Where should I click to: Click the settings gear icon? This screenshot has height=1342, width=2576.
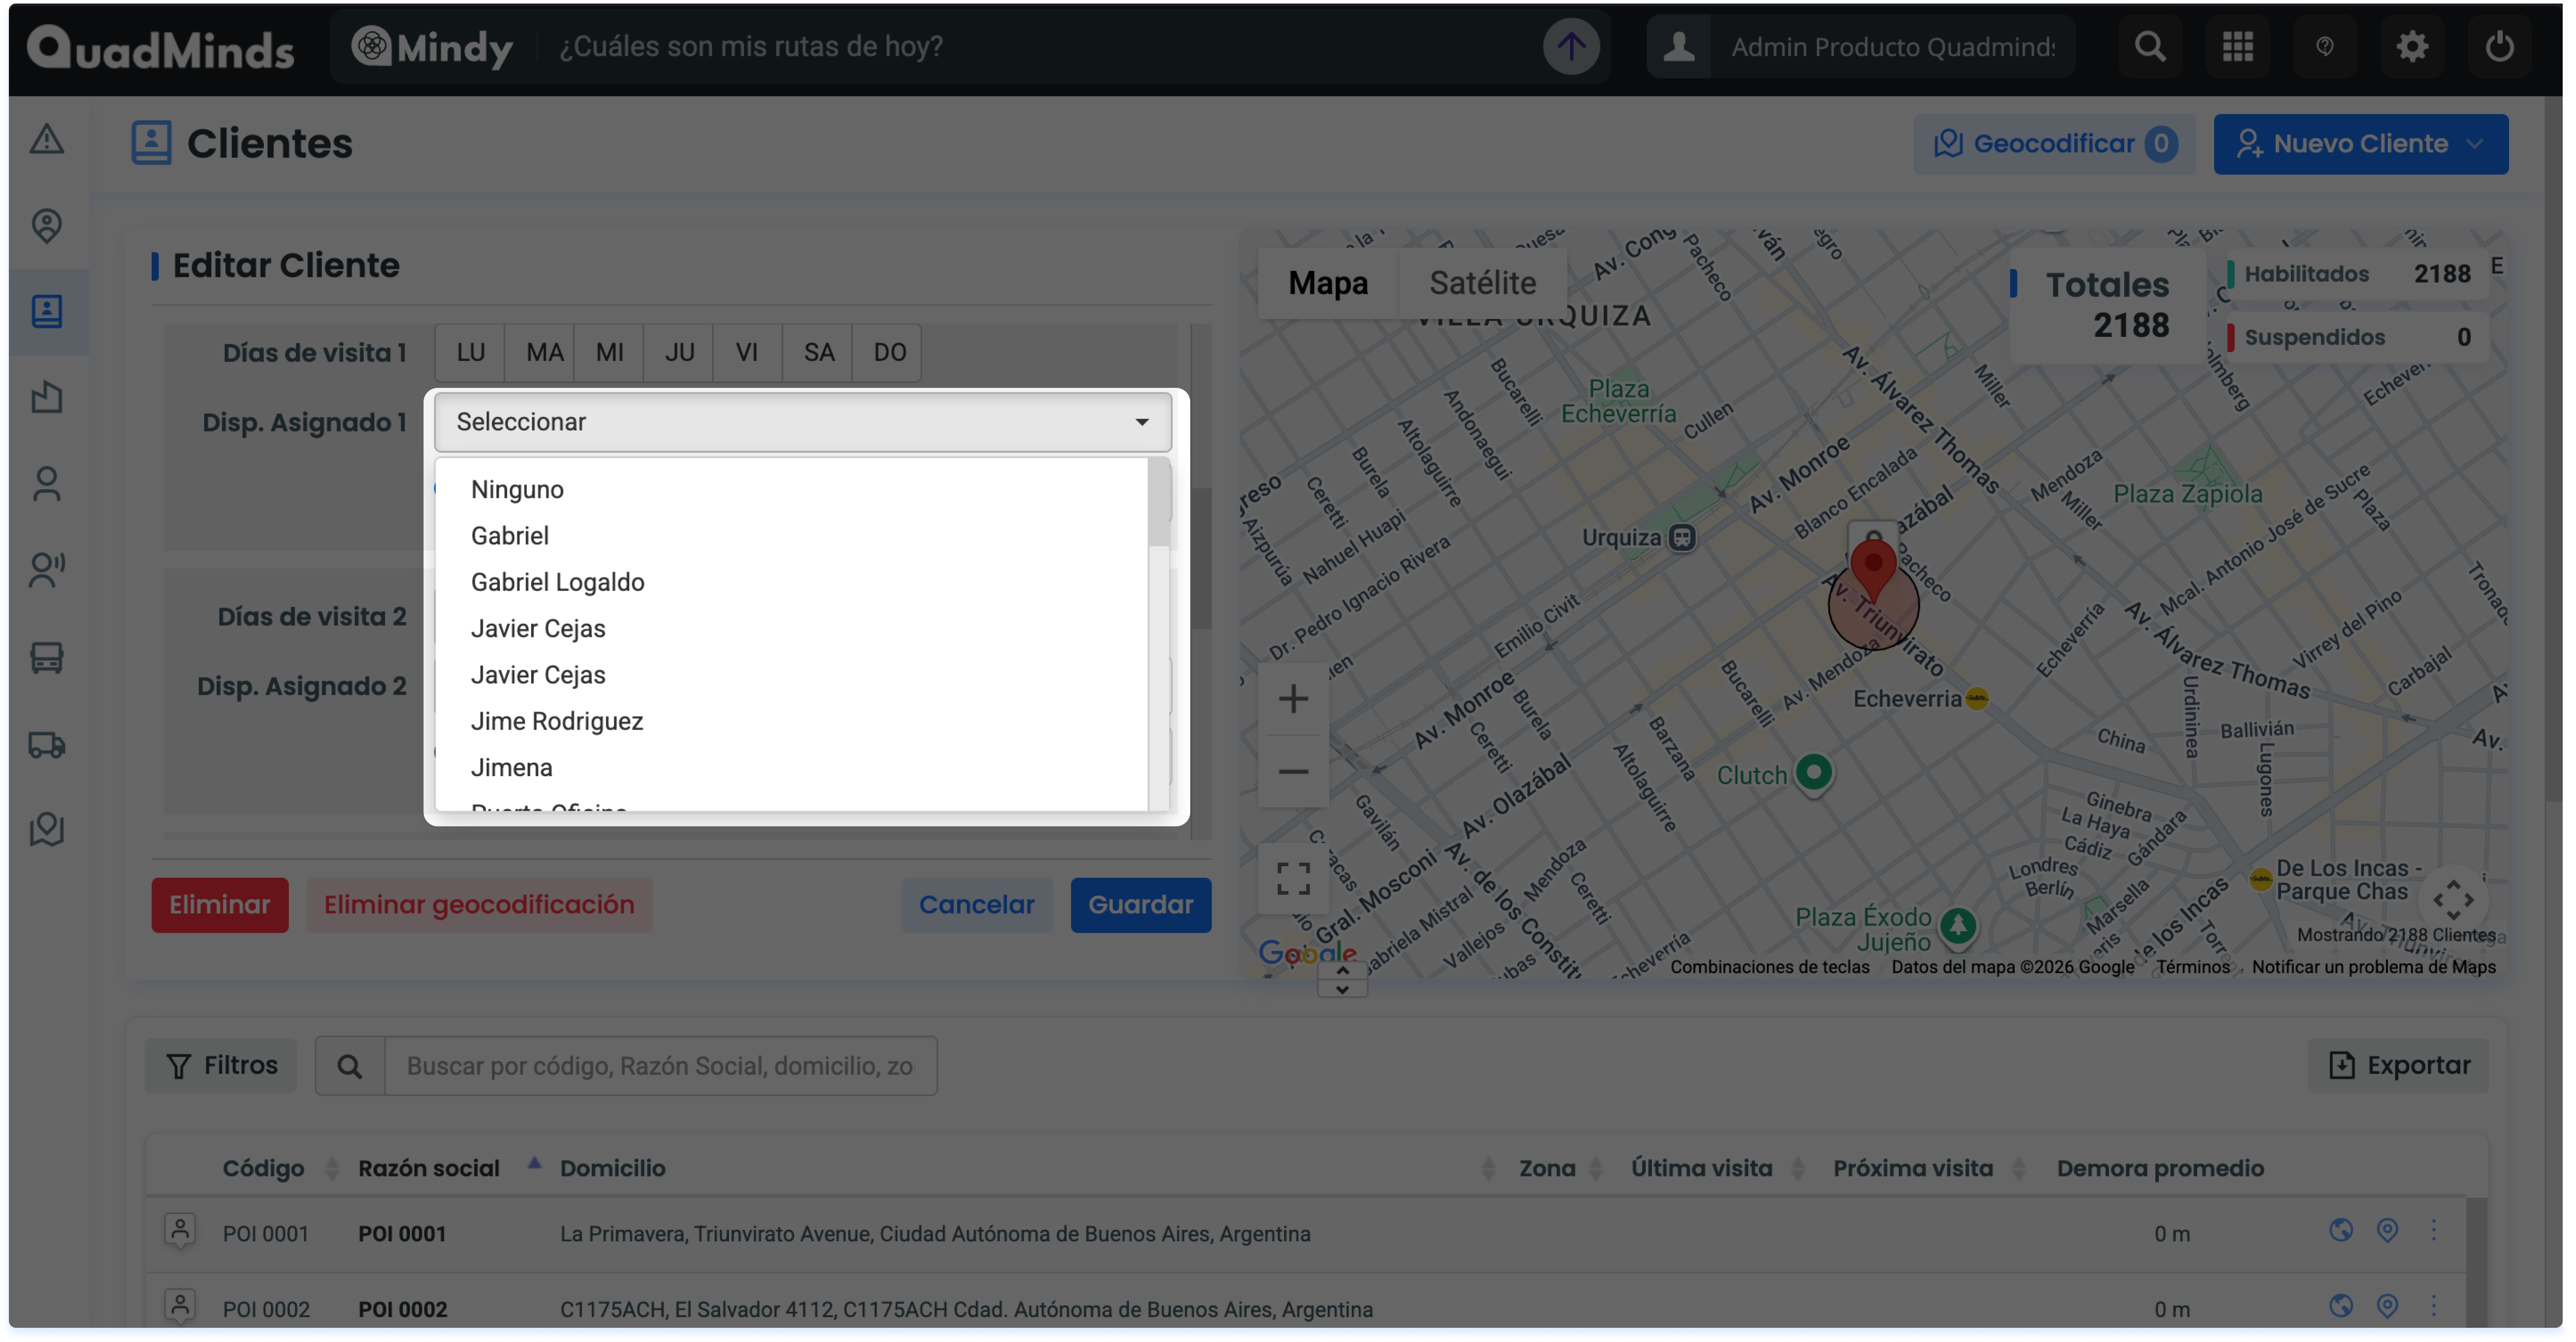[2411, 46]
